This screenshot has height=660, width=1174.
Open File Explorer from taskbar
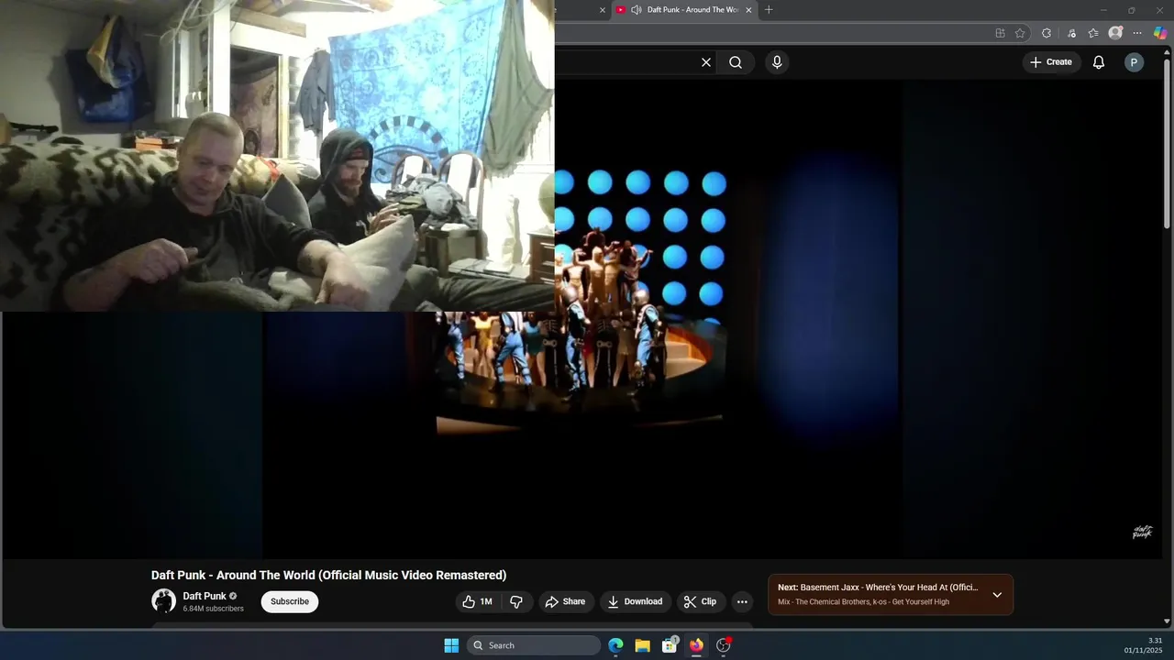pos(642,645)
